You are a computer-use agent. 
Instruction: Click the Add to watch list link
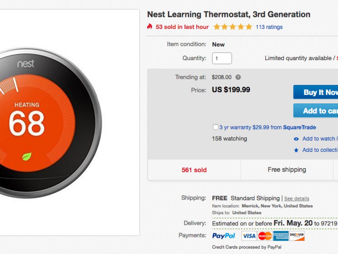(x=320, y=139)
